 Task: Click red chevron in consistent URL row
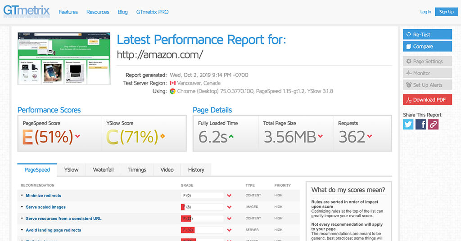(x=229, y=219)
